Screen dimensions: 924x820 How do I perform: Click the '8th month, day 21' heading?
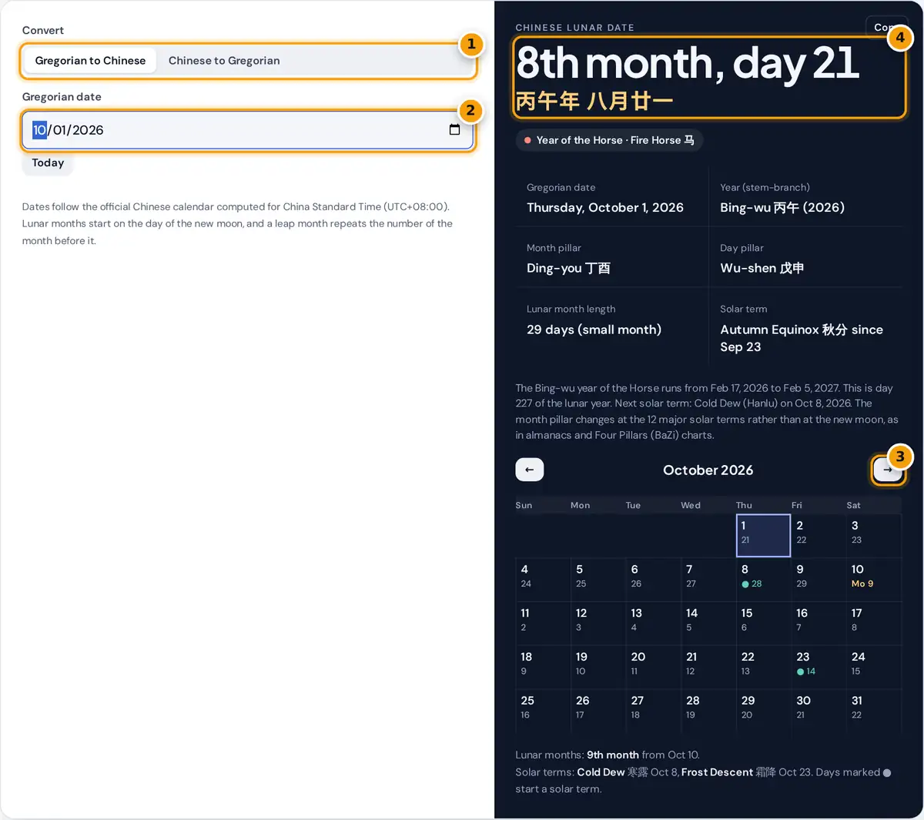click(688, 63)
